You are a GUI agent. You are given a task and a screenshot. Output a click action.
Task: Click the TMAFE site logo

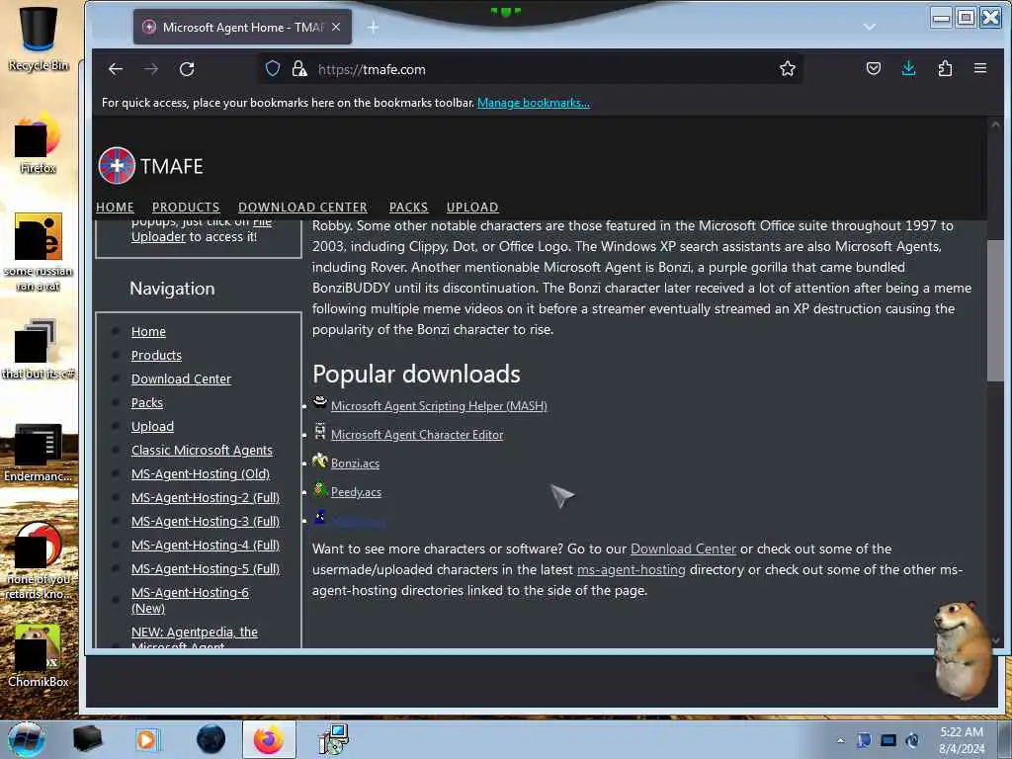pyautogui.click(x=150, y=166)
